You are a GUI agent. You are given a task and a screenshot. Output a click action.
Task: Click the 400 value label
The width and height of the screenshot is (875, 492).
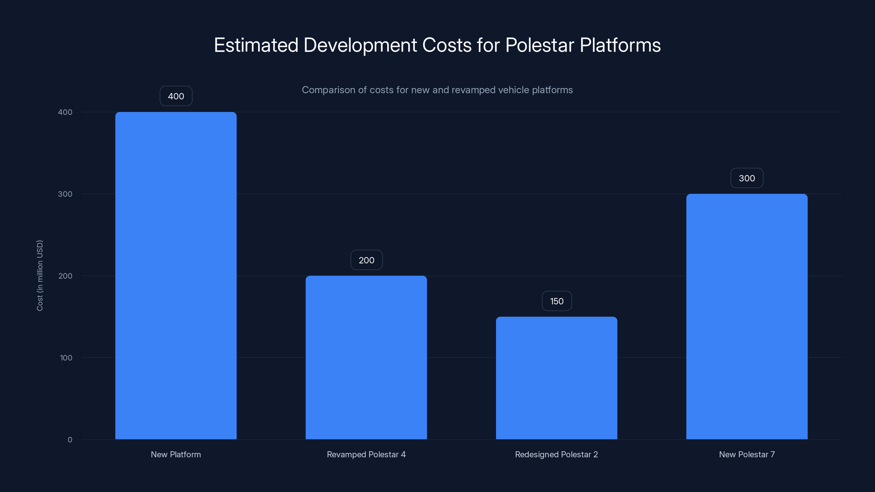click(x=176, y=96)
